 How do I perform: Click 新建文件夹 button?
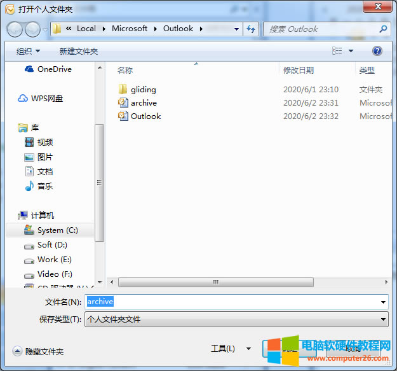79,51
